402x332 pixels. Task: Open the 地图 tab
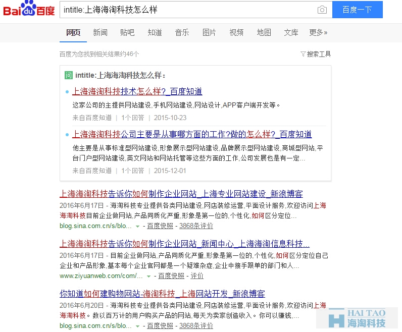[x=264, y=32]
